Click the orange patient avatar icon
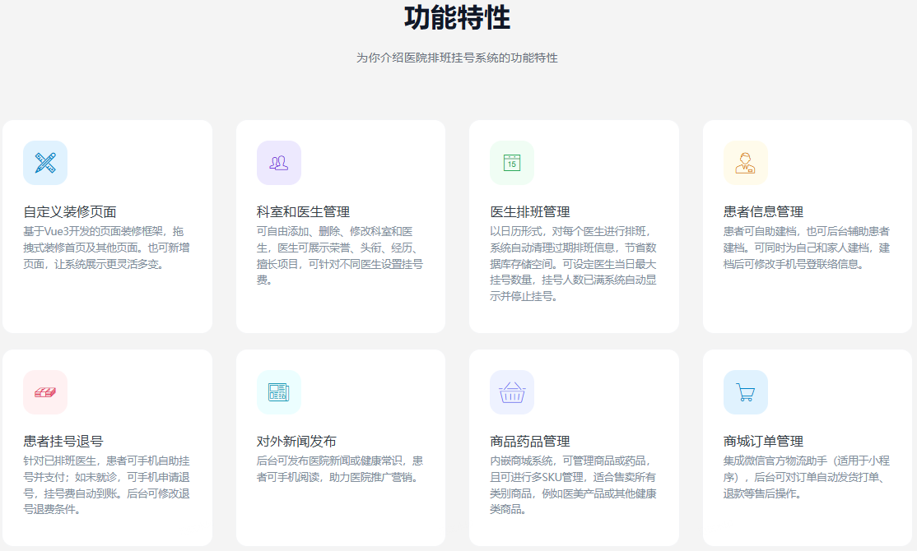Image resolution: width=917 pixels, height=551 pixels. 746,163
